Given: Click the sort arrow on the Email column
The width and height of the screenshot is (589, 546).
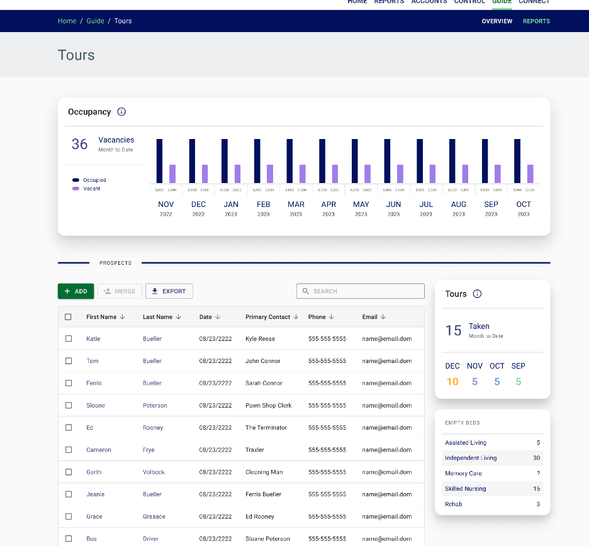Looking at the screenshot, I should coord(384,317).
